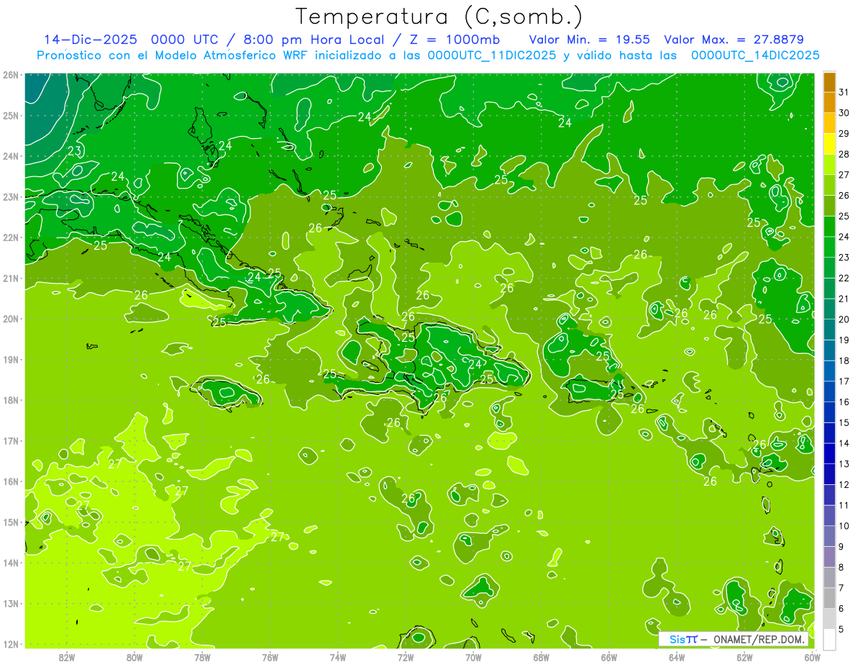Click the 23 contour label on the map

click(x=74, y=151)
